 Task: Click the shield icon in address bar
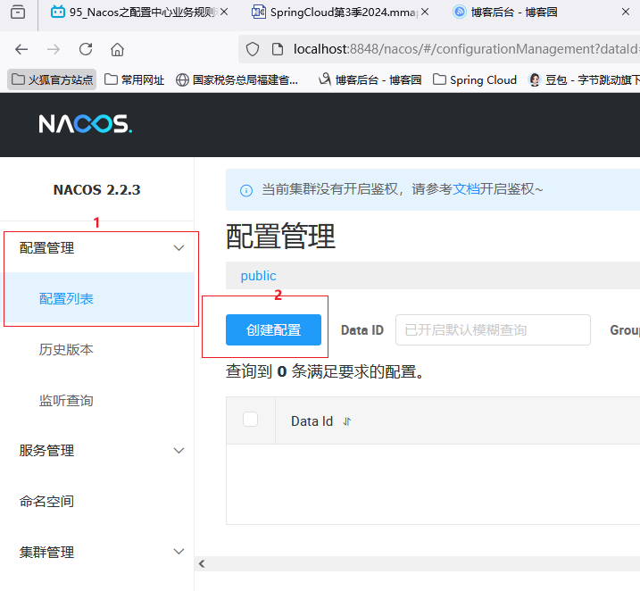(x=253, y=49)
